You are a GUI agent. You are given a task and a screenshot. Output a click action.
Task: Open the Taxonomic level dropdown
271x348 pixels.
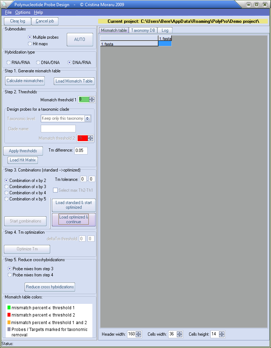tap(87, 119)
